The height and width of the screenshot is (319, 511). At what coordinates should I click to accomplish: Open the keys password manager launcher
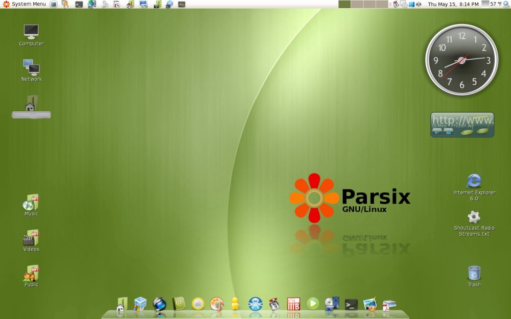(x=65, y=4)
